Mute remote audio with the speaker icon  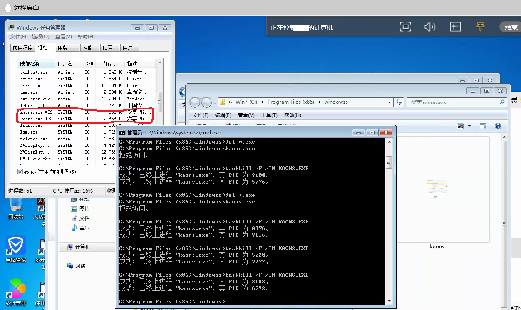point(429,27)
